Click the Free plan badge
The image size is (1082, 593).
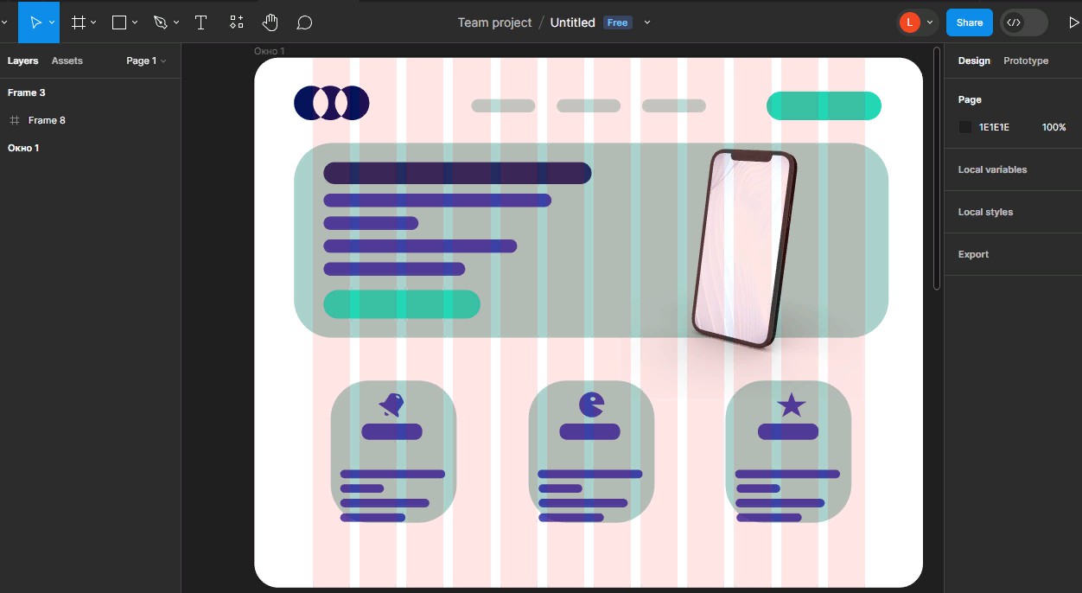pyautogui.click(x=617, y=22)
